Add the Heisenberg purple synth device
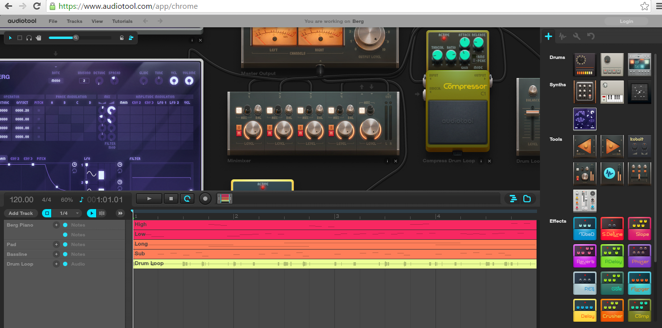The height and width of the screenshot is (328, 662). click(x=584, y=119)
